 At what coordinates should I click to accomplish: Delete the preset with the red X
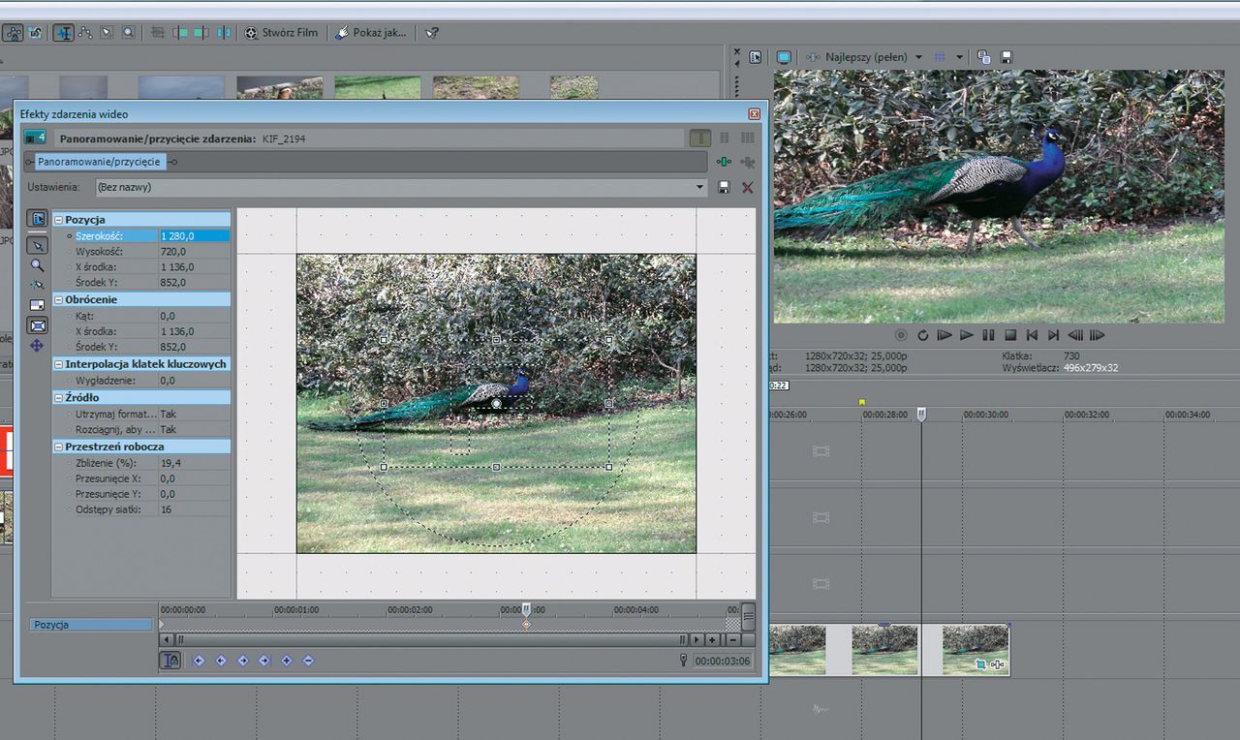point(747,187)
